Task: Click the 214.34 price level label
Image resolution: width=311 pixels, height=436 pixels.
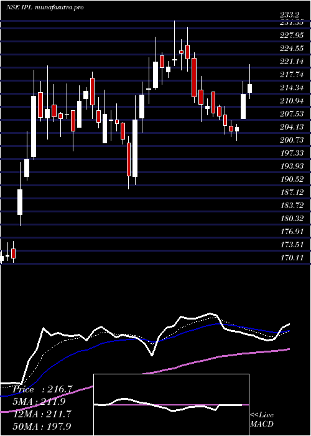Action: click(292, 88)
